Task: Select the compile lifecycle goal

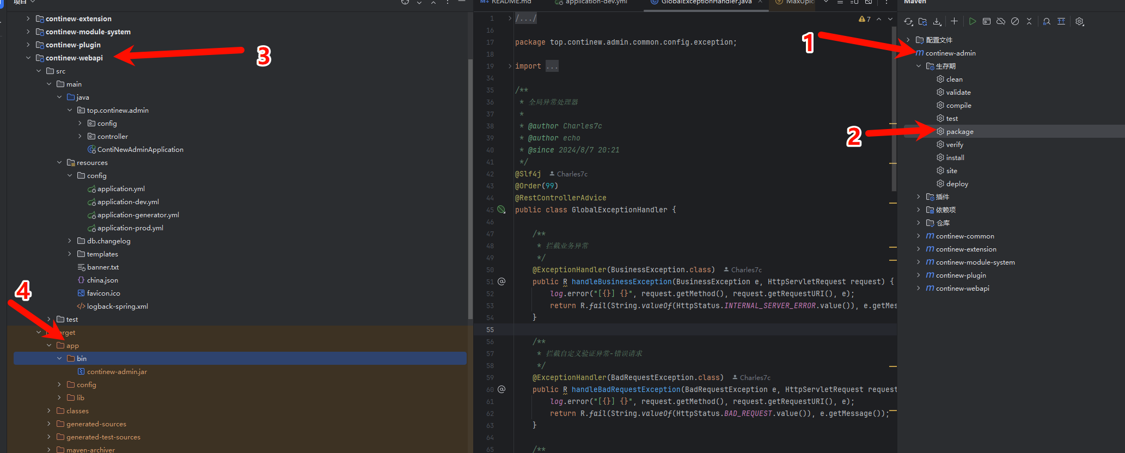Action: click(x=958, y=106)
